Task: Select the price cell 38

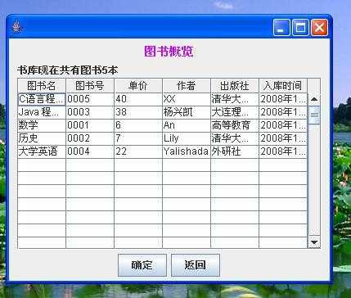Action: point(138,112)
